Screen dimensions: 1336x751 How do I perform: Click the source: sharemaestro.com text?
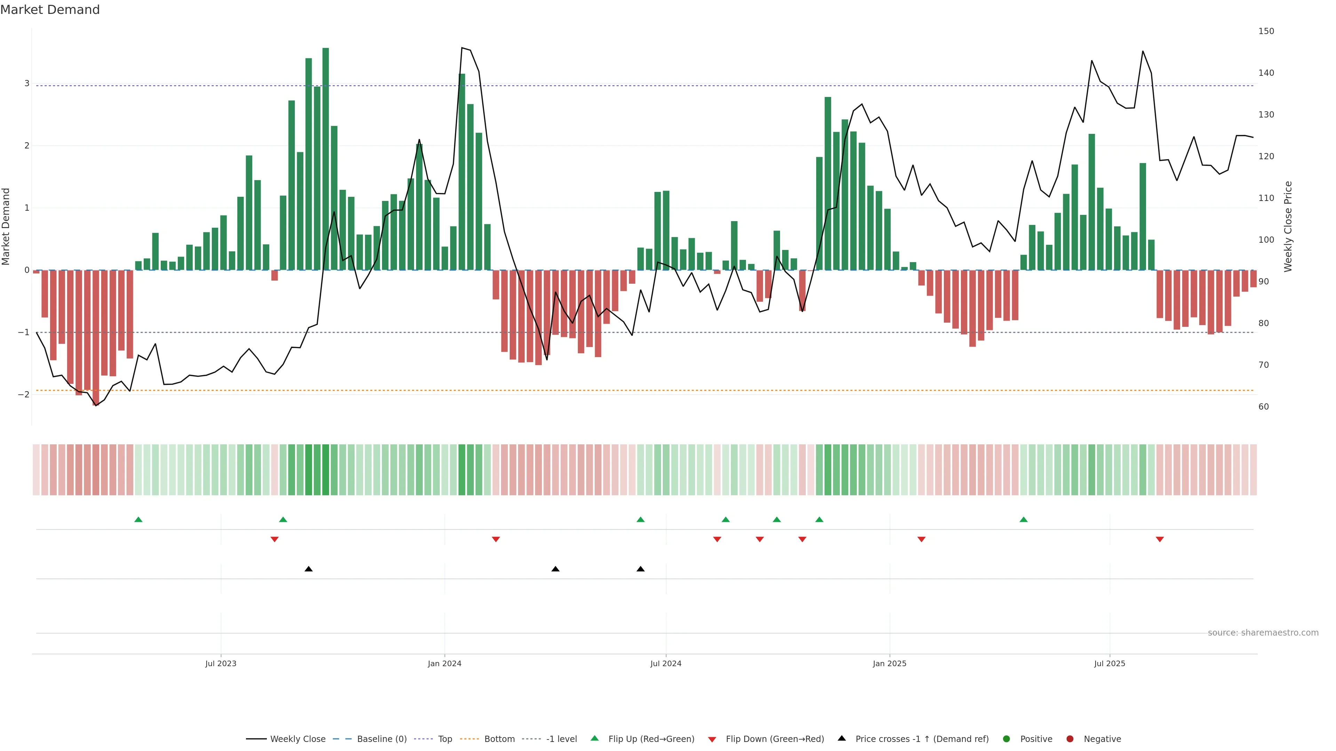point(1263,633)
